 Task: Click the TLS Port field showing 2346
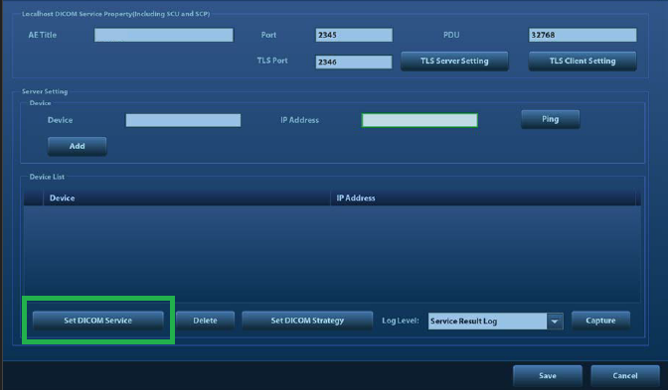354,62
